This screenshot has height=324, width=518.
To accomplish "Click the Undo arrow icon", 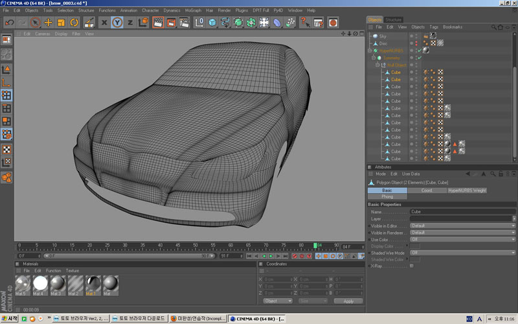I will [9, 23].
